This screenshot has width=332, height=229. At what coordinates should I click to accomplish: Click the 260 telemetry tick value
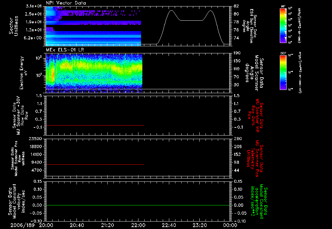[x=238, y=139]
